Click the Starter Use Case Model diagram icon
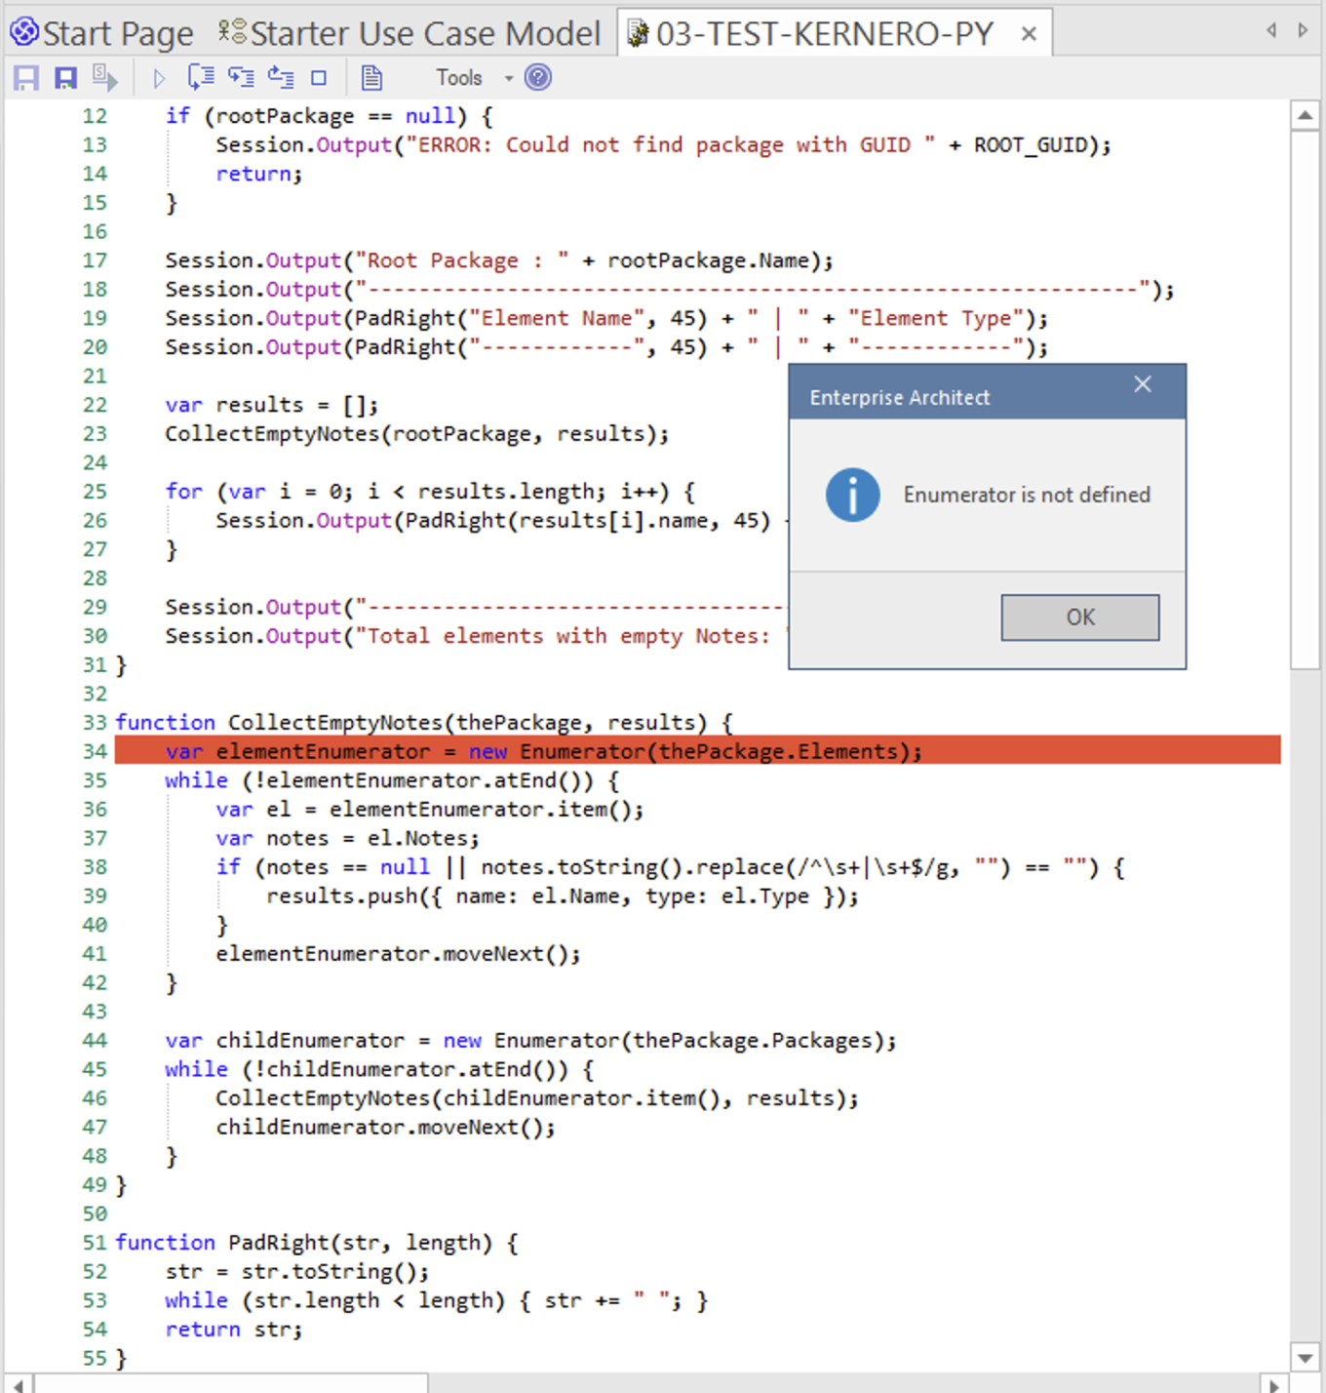 pyautogui.click(x=232, y=32)
